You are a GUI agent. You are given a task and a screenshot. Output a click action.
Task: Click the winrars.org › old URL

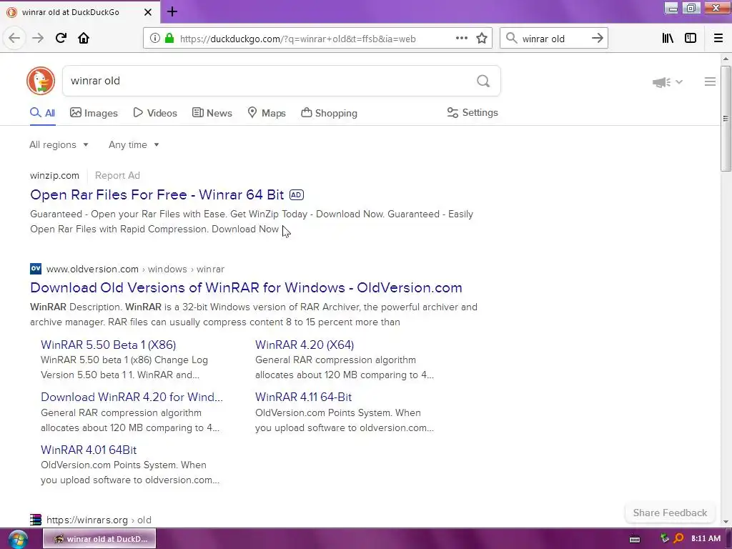(x=99, y=520)
